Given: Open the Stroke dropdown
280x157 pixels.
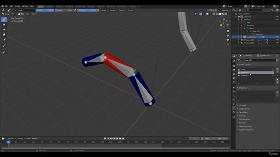Looking at the screenshot, I should click(x=113, y=10).
